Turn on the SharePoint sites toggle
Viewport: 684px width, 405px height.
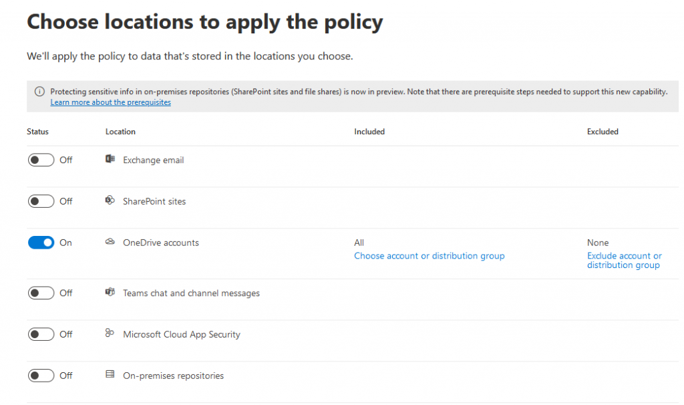[x=41, y=201]
